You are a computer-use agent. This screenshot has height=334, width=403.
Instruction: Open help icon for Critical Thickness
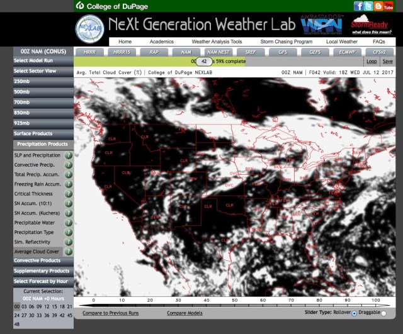coord(69,194)
